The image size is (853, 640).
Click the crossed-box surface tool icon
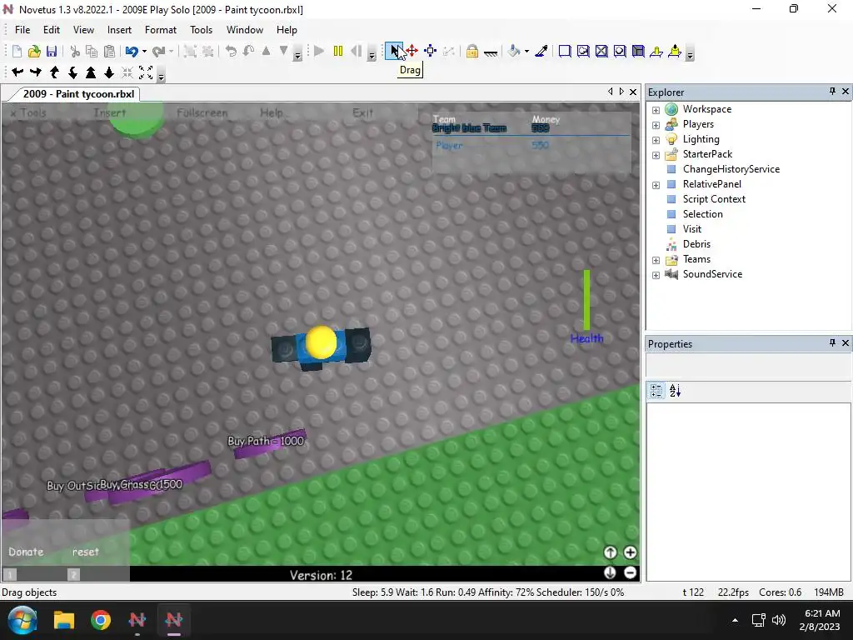tap(601, 51)
